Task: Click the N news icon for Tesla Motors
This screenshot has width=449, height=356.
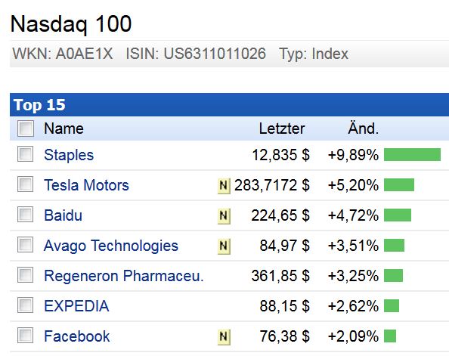Action: coord(224,186)
